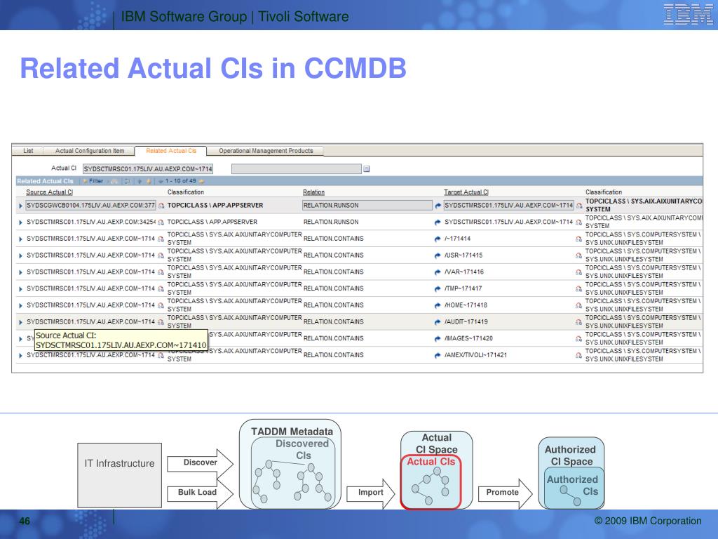
Task: Click the SYDSCGWCB0104 source field
Action: (x=90, y=206)
